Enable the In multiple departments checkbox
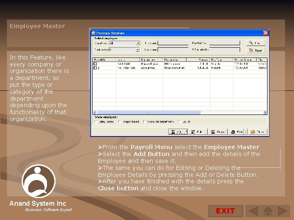This screenshot has height=220, width=294. tap(145, 121)
